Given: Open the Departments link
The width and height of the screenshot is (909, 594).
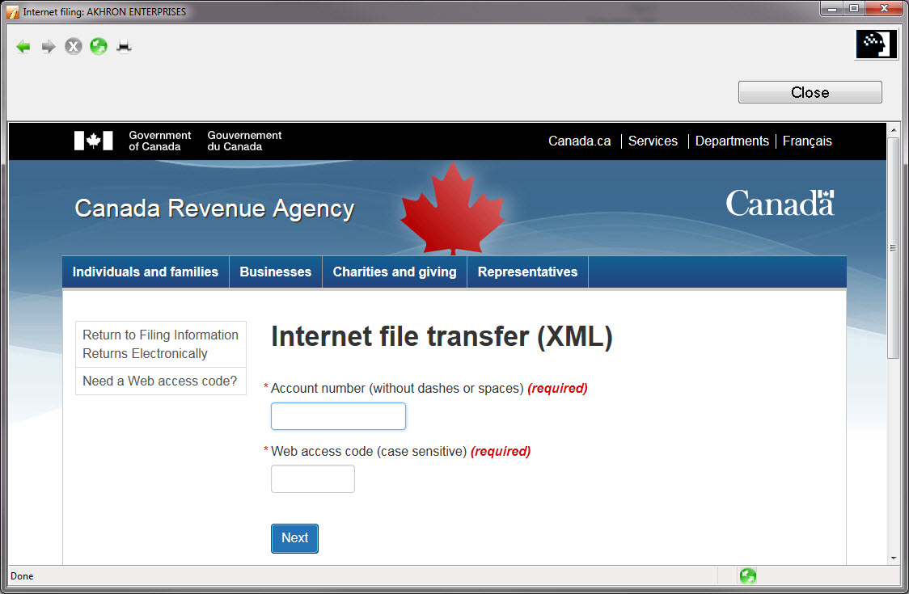Looking at the screenshot, I should [x=732, y=141].
